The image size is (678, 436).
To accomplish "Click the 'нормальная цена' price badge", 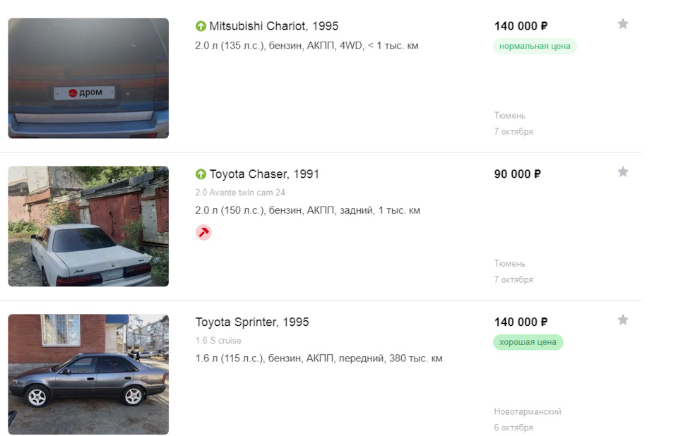I will (x=535, y=47).
